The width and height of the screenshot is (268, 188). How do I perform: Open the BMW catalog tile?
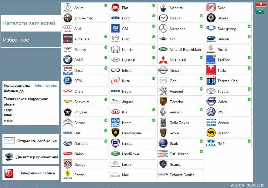click(x=85, y=60)
